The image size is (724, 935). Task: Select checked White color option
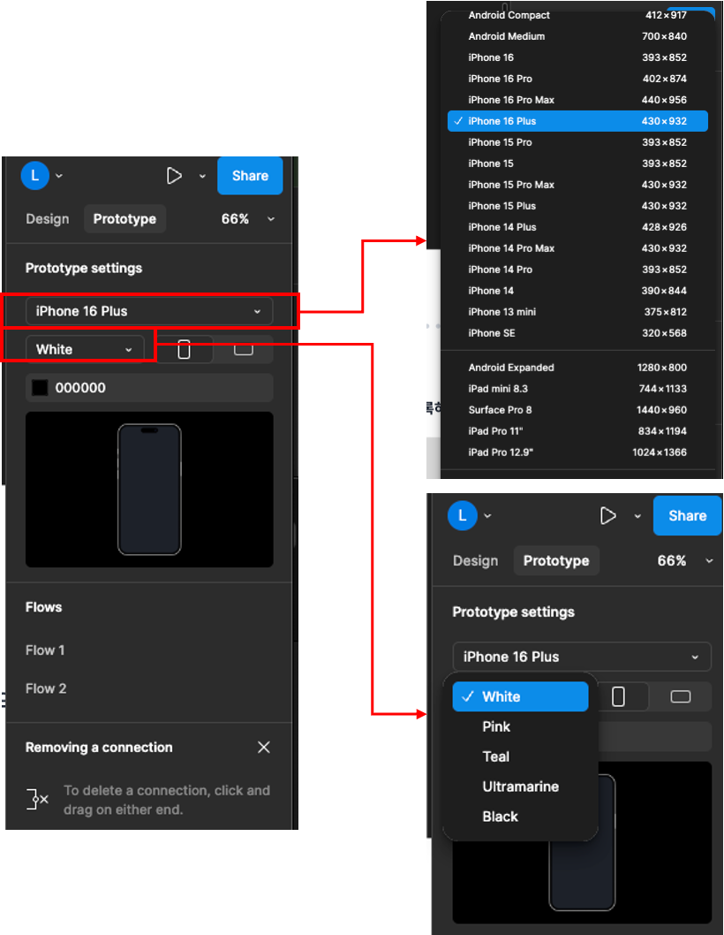tap(520, 696)
